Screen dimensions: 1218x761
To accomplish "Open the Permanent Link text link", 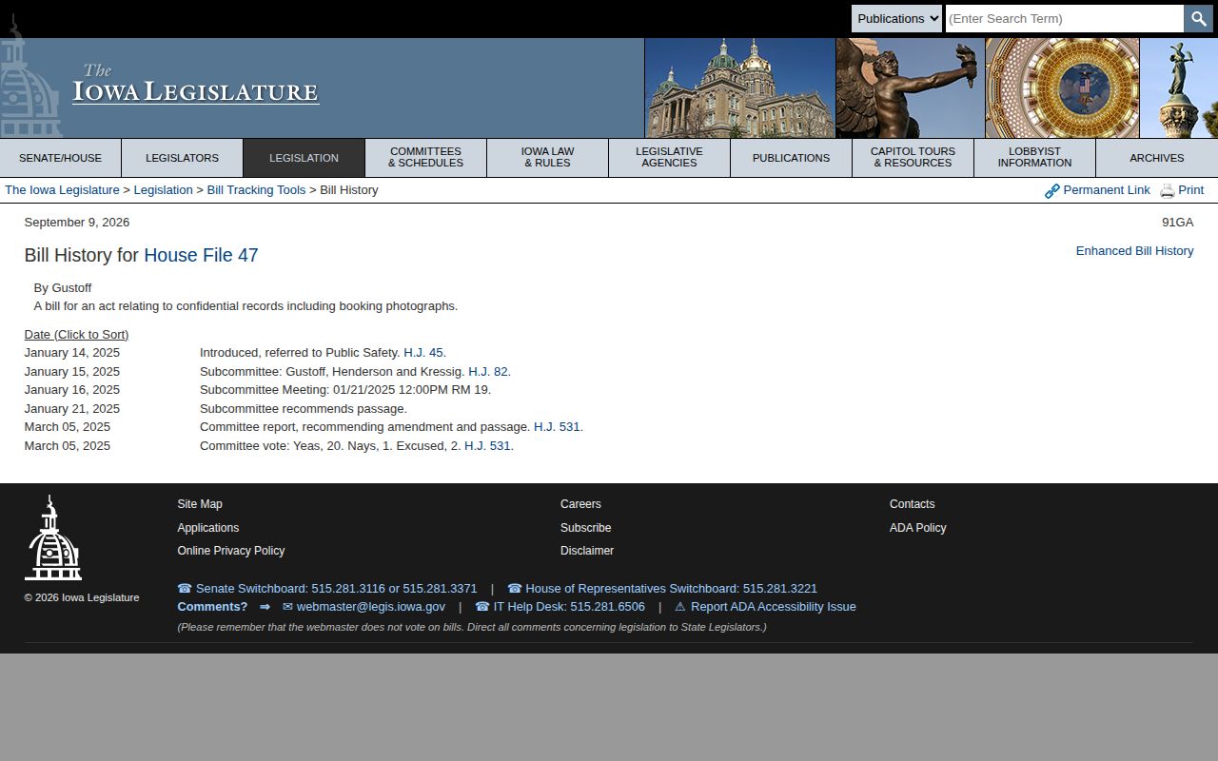I will pyautogui.click(x=1107, y=190).
